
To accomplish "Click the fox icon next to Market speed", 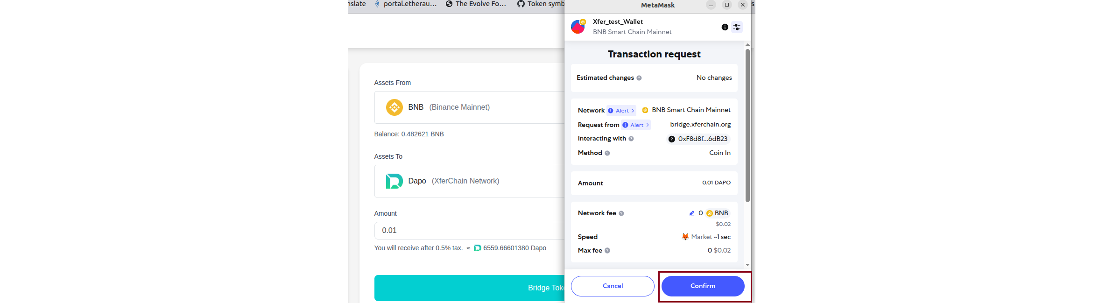I will click(685, 237).
